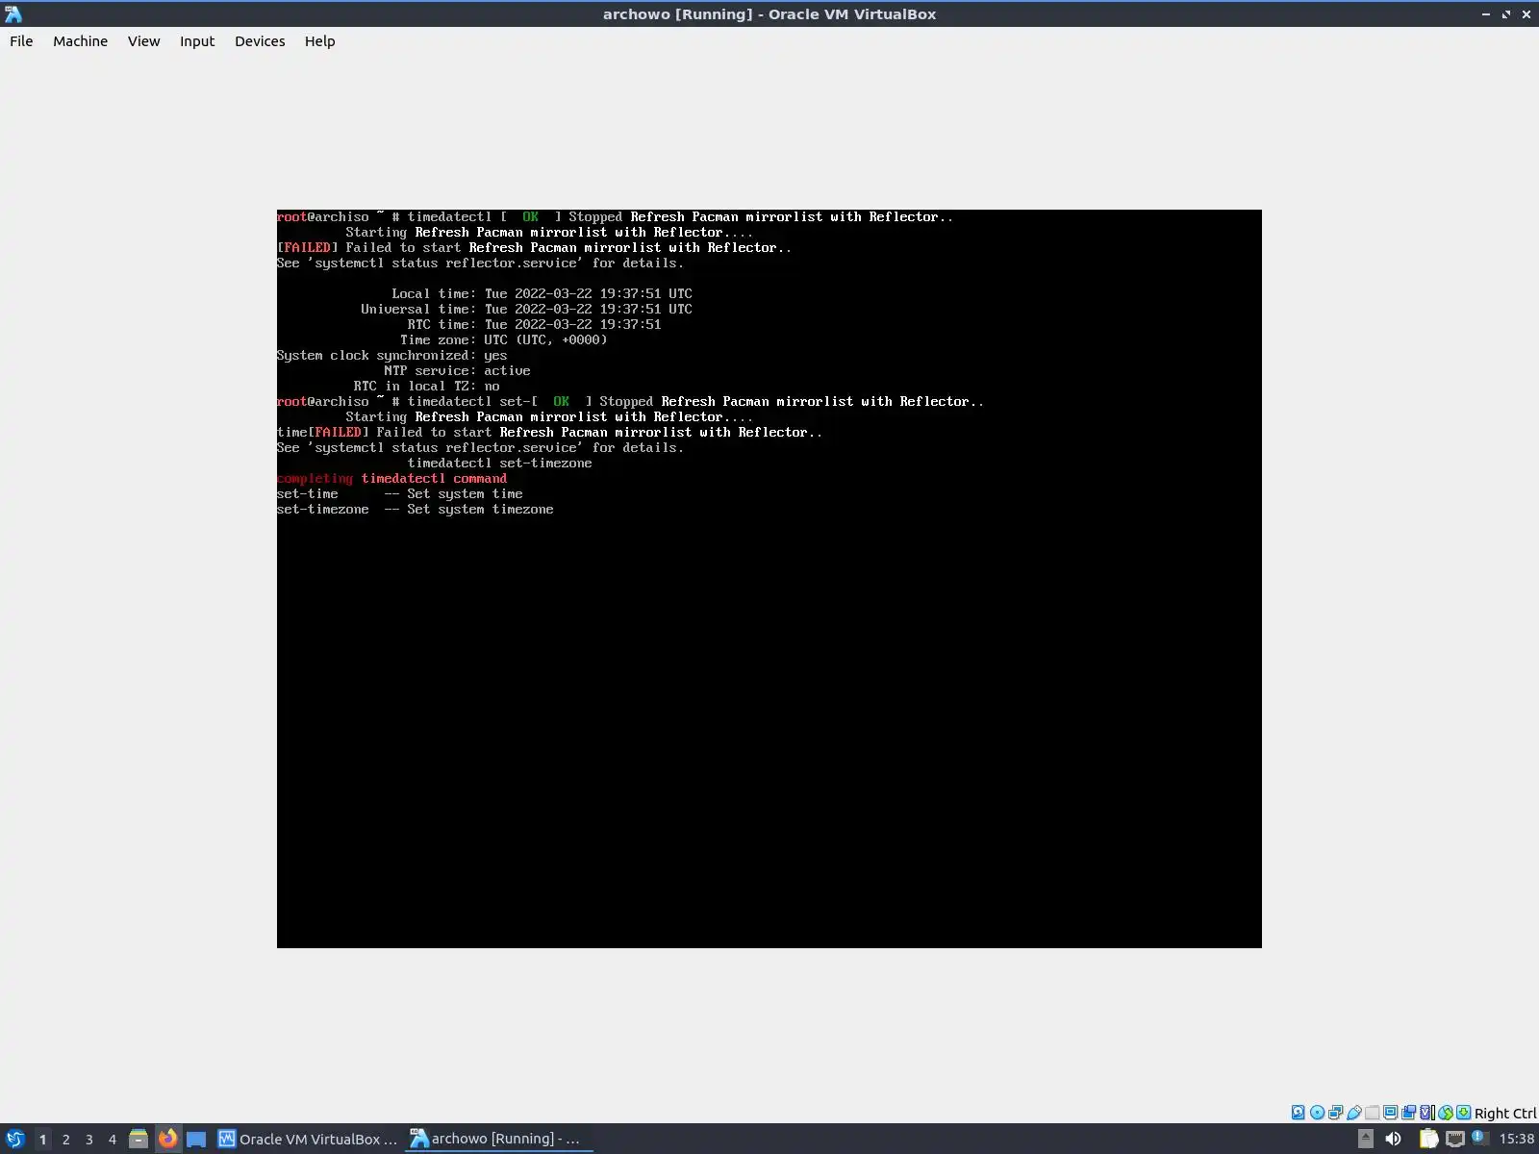Viewport: 1539px width, 1154px height.
Task: Click the 'RTC in local TZ: no' line
Action: 426,387
